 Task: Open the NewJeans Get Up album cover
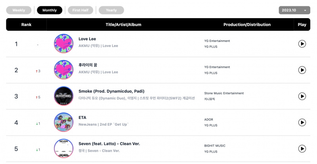(64, 122)
